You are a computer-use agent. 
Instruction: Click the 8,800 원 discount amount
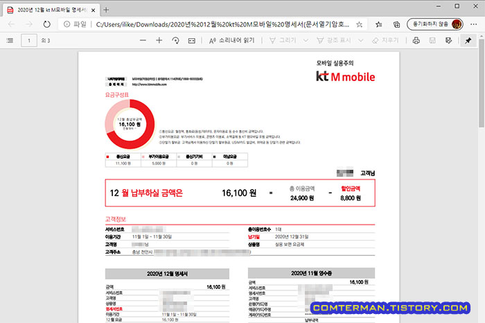[351, 198]
